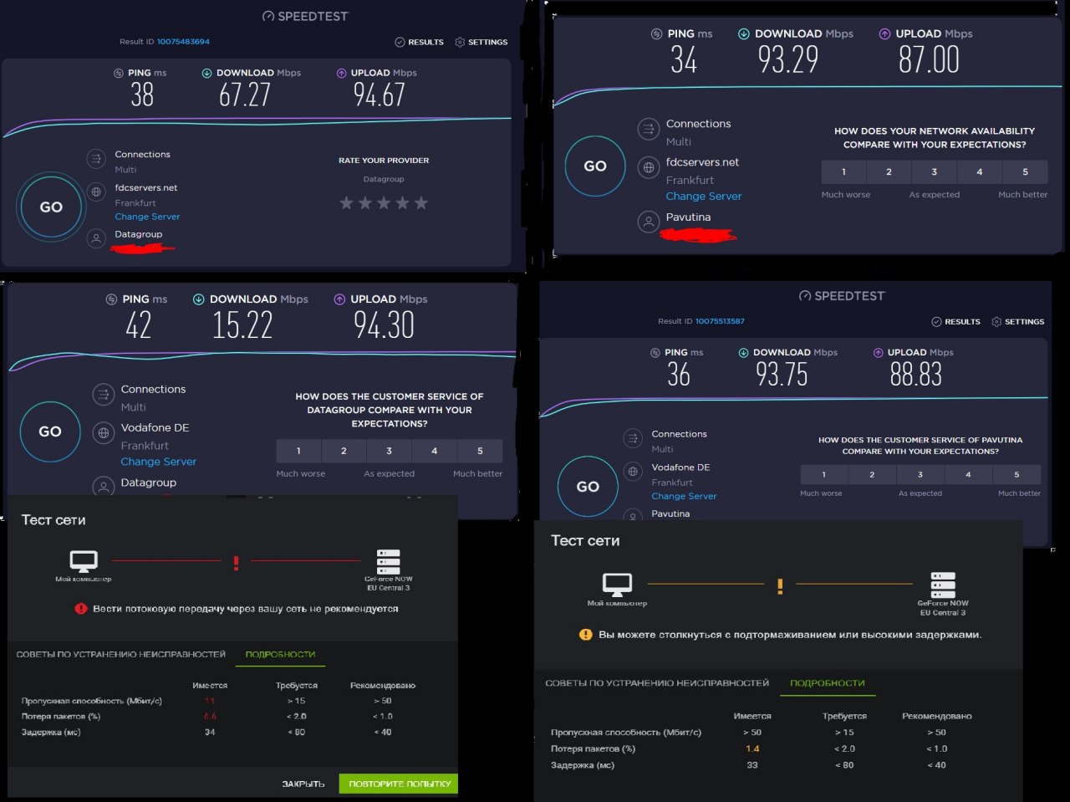The height and width of the screenshot is (802, 1070).
Task: Click the GO button in the 93.29 download panel
Action: pos(595,166)
